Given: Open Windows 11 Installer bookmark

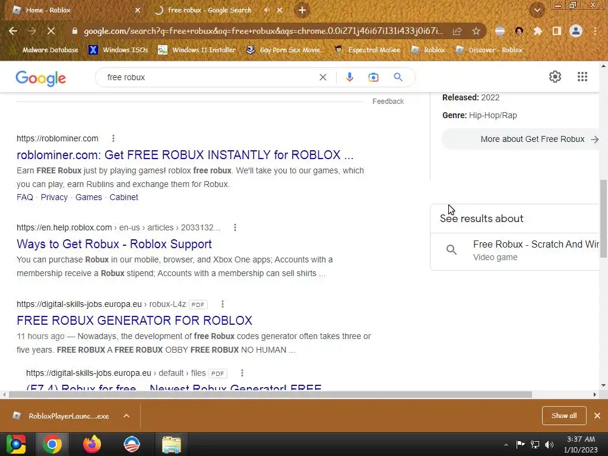Looking at the screenshot, I should tap(197, 50).
